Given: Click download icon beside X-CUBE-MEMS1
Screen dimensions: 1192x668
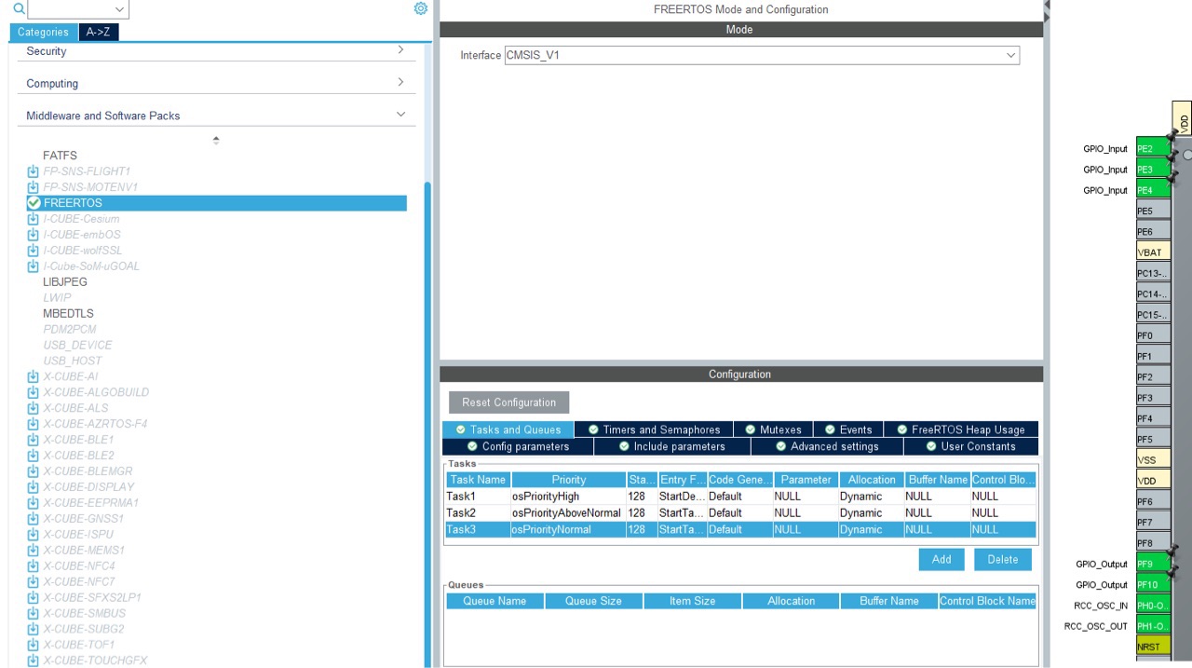Looking at the screenshot, I should tap(34, 551).
